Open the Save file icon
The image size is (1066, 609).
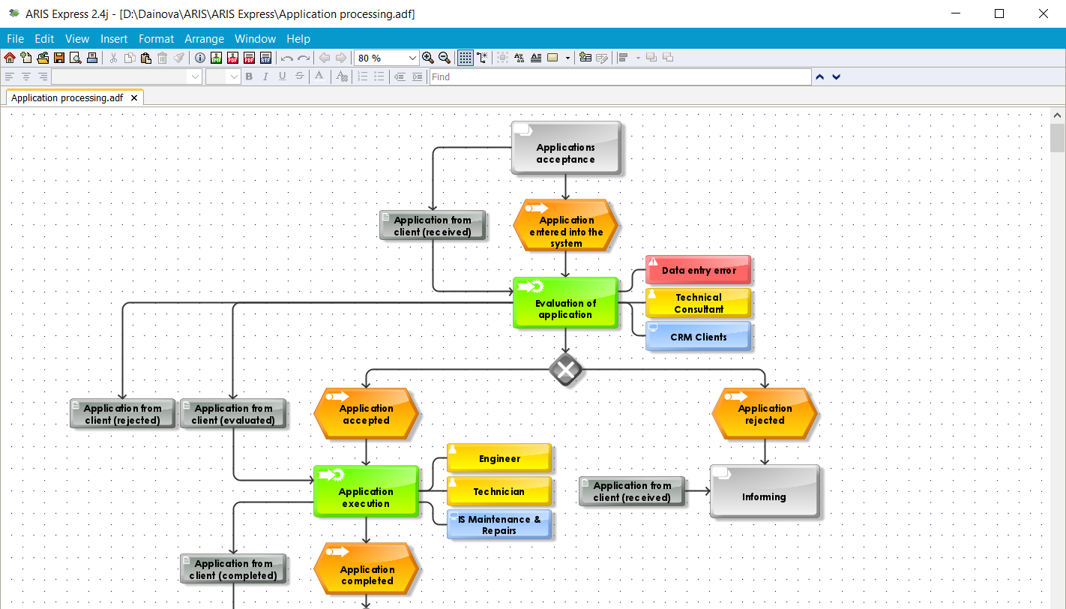click(x=58, y=58)
